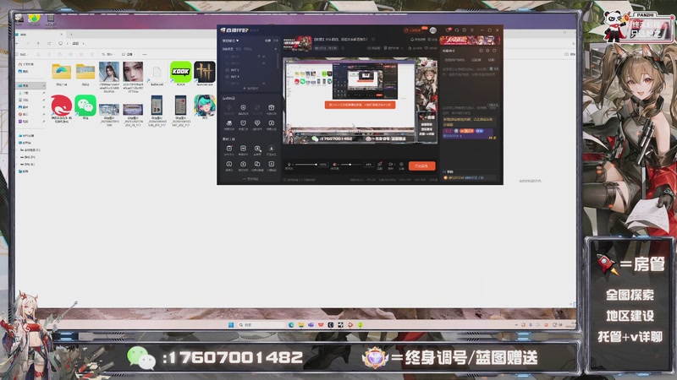This screenshot has height=380, width=677.
Task: Open the red WPS app on the taskbar
Action: coord(321,324)
